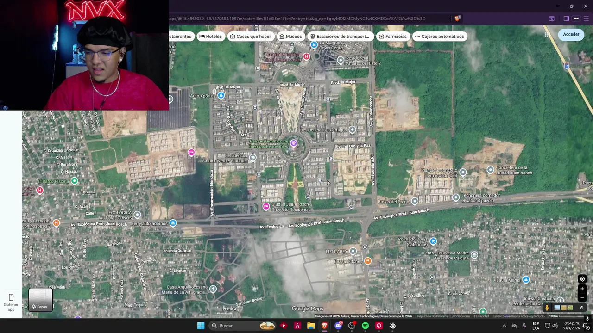Viewport: 593px width, 333px height.
Task: Click the Residencial Antares del Este 2 marker
Action: pyautogui.click(x=341, y=60)
